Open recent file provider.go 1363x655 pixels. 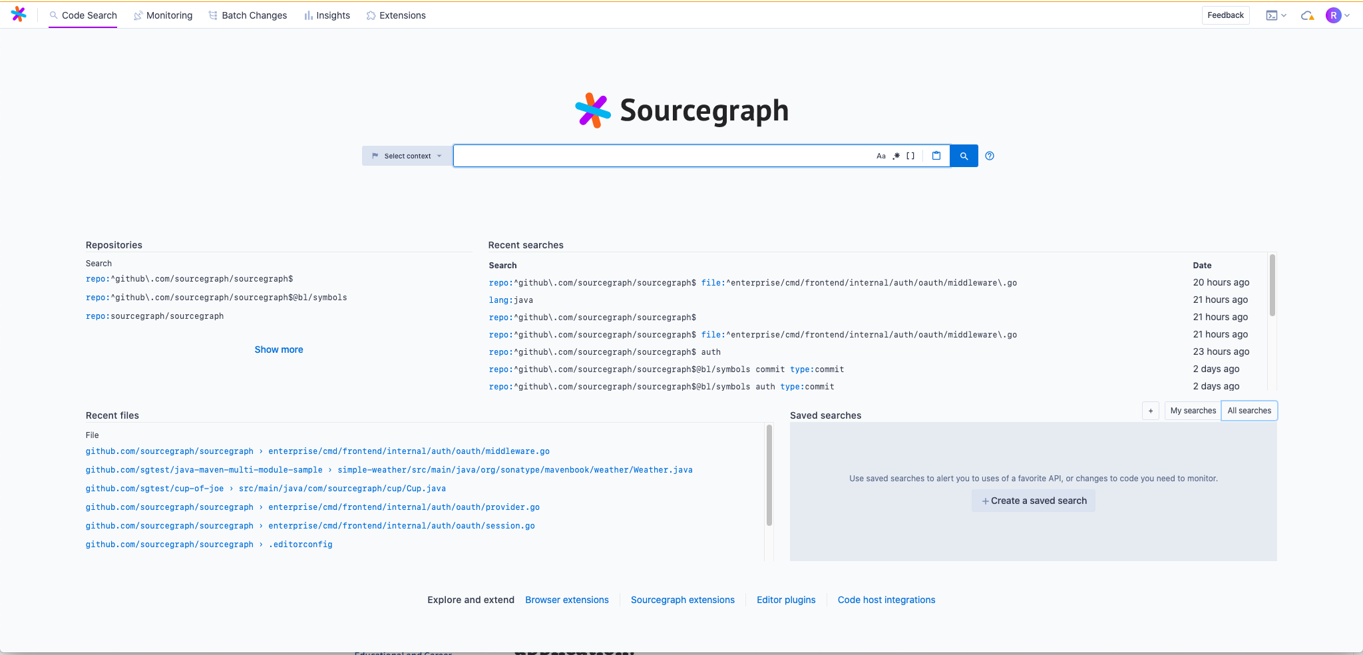pos(404,507)
